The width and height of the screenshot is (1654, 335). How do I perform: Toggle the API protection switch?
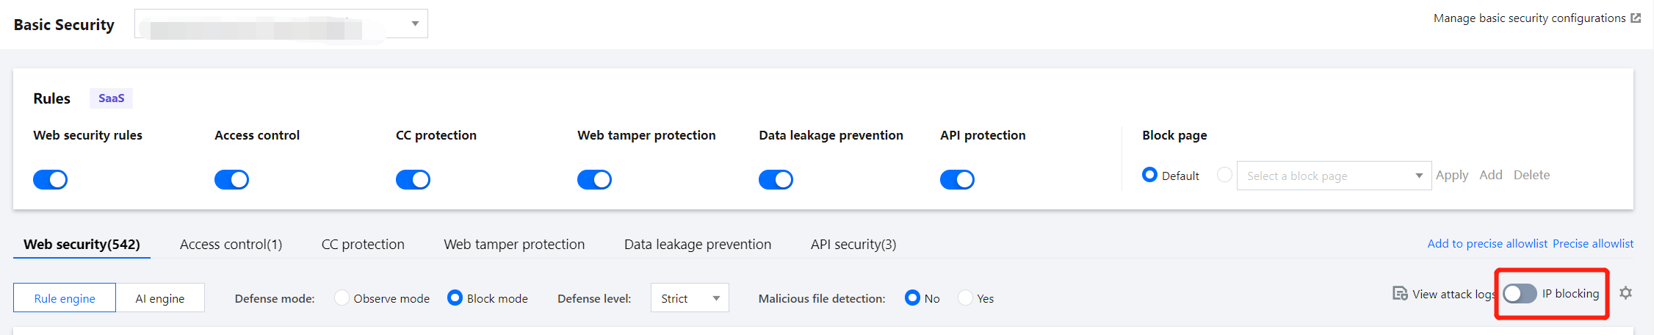[x=957, y=179]
